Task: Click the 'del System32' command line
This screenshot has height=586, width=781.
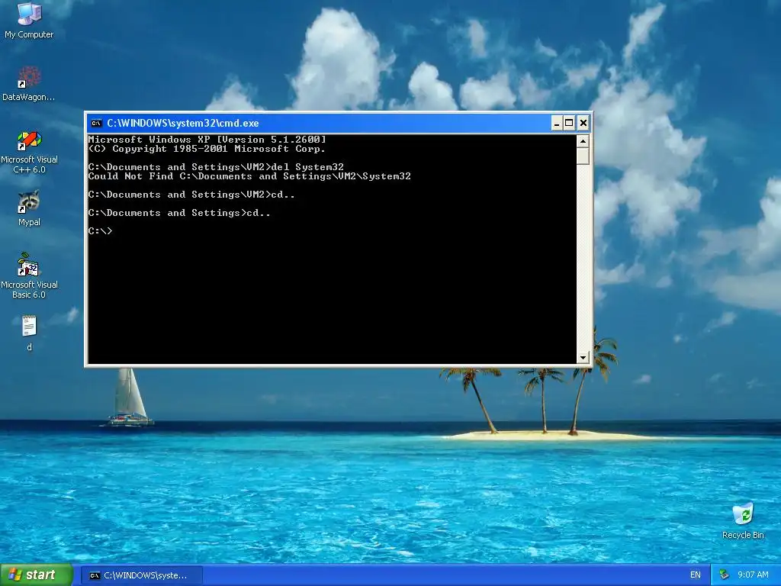Action: click(216, 167)
